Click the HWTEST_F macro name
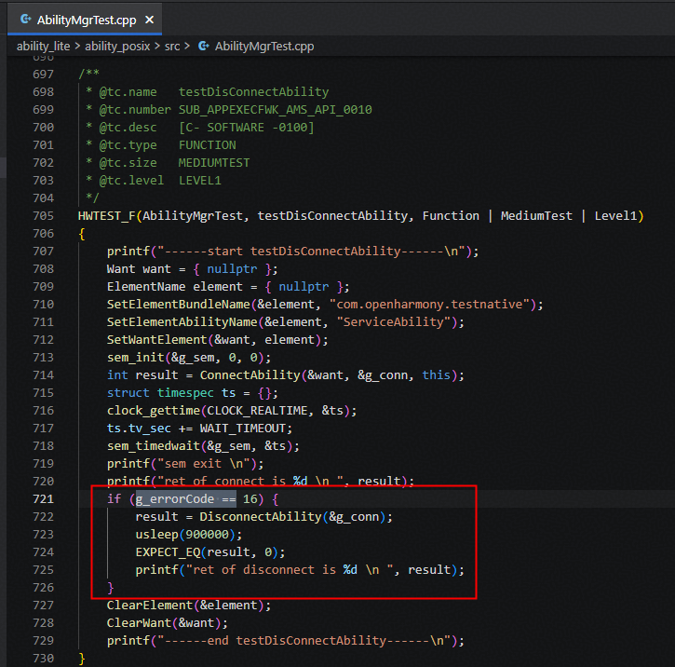Image resolution: width=675 pixels, height=667 pixels. [x=107, y=216]
